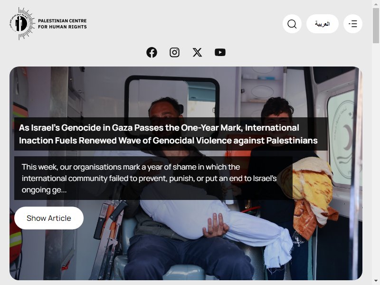Click the scrollbar up arrow
The width and height of the screenshot is (380, 285).
[x=376, y=3]
